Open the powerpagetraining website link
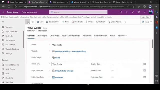This screenshot has width=160, height=90. 70,51
